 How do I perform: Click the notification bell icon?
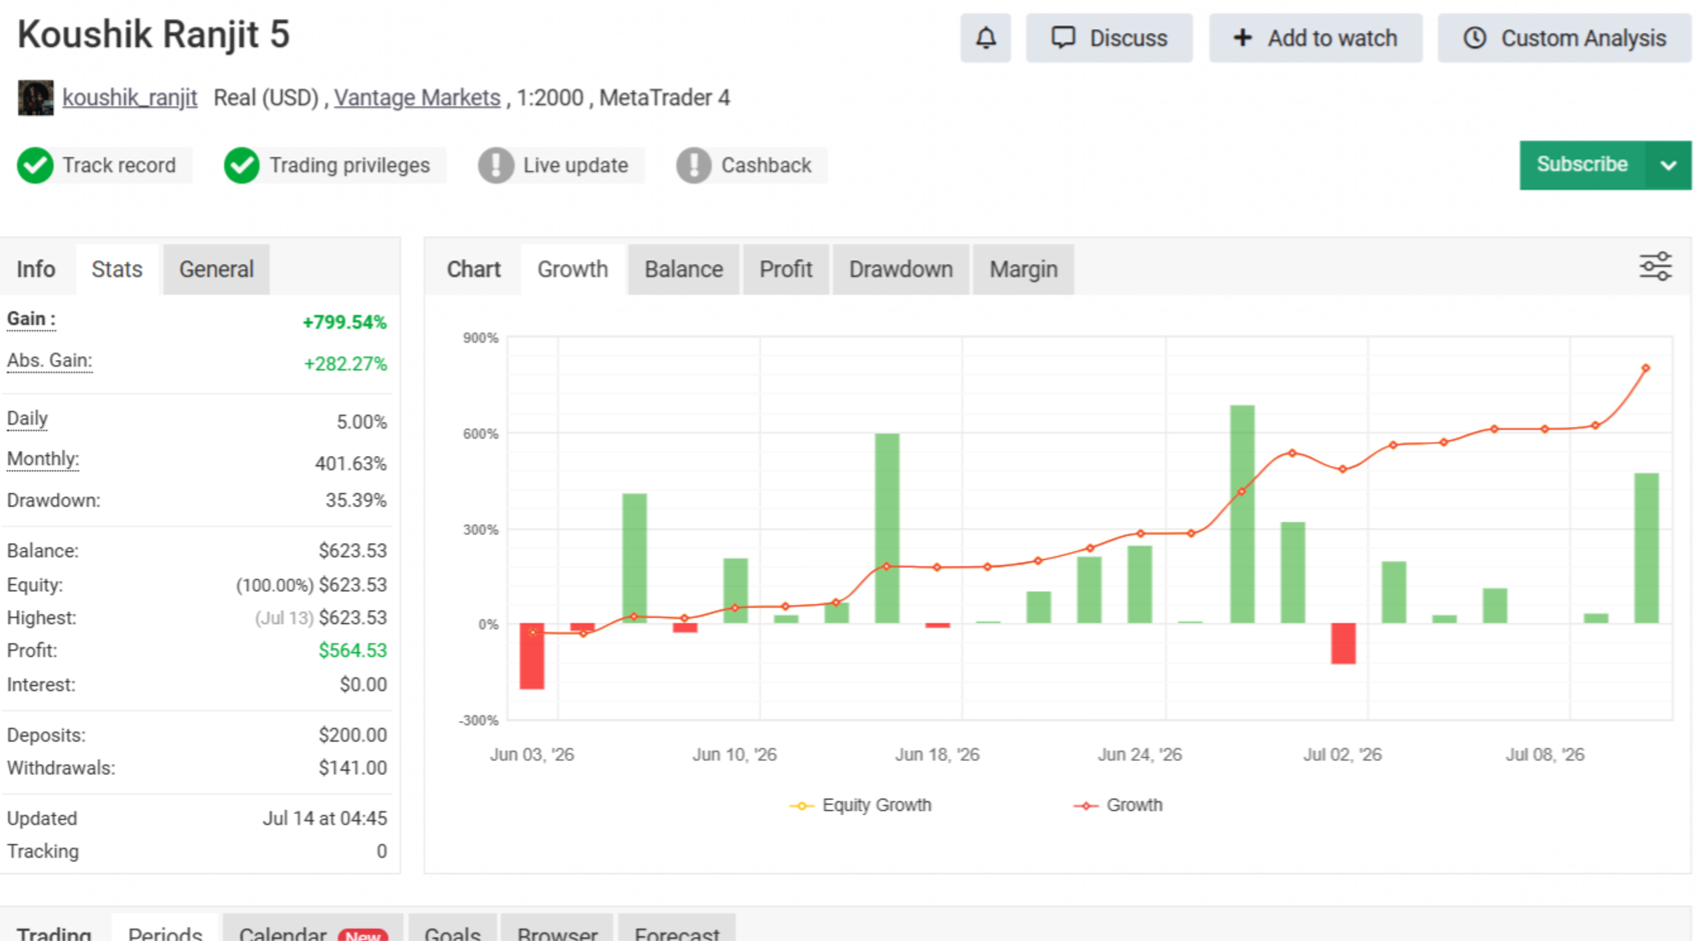(x=985, y=38)
